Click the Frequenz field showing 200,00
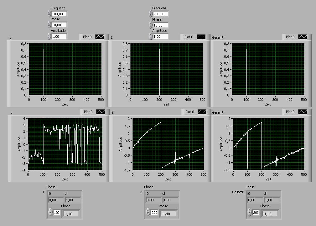Screen dimensions: 316x226 coord(161,14)
